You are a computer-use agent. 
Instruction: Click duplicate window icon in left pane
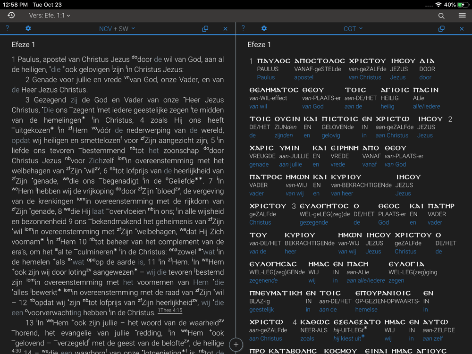tap(205, 29)
